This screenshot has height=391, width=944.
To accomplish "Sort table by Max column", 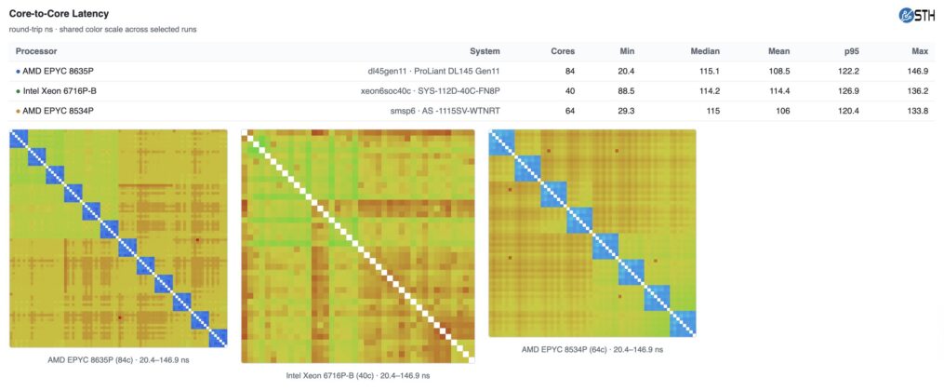I will pyautogui.click(x=920, y=51).
